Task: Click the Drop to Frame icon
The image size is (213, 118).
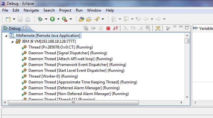Action: 148,28
